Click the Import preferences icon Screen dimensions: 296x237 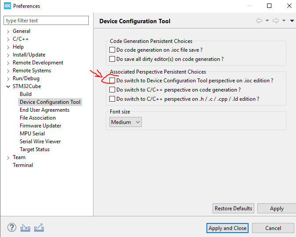point(25,228)
